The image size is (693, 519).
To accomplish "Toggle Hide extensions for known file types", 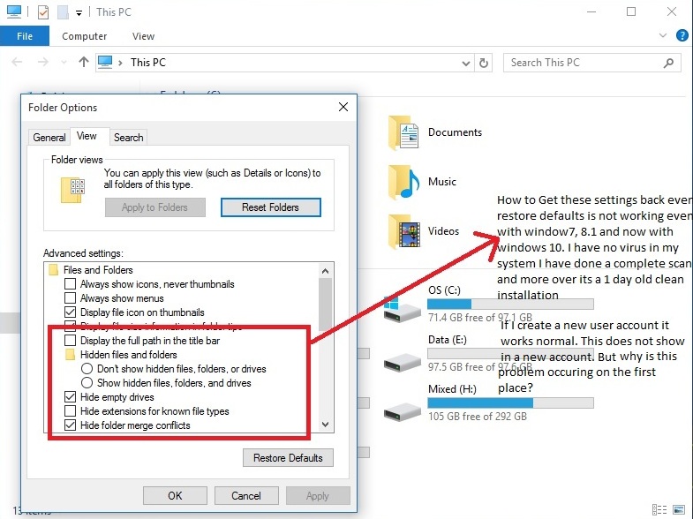I will click(x=70, y=411).
